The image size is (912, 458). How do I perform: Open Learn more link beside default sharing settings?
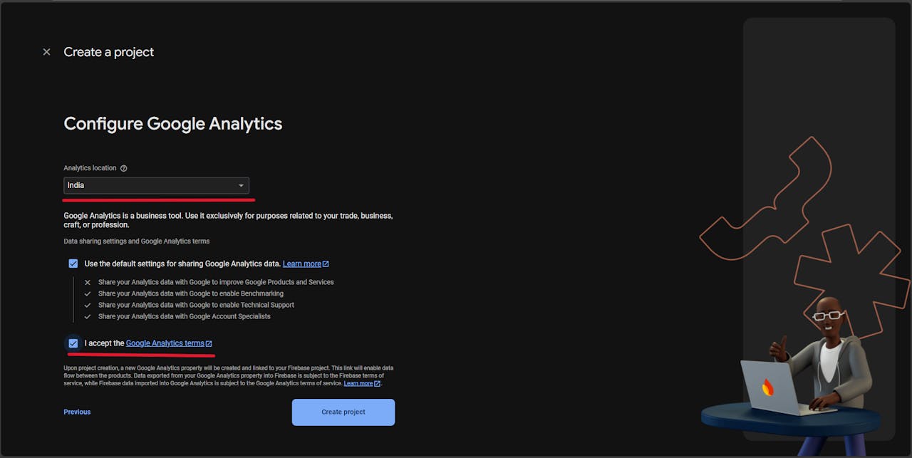click(306, 264)
